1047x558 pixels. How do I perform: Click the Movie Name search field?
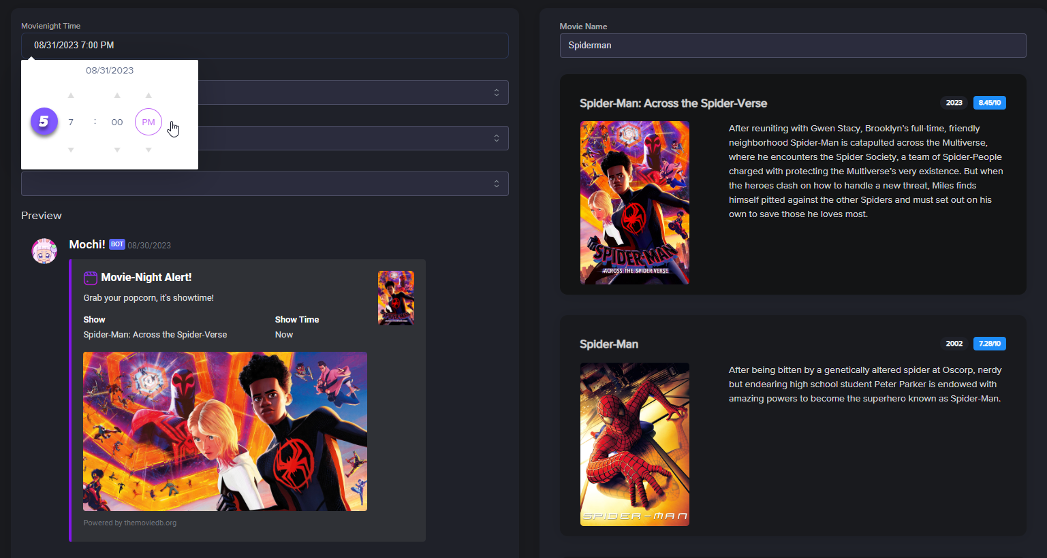pos(792,46)
